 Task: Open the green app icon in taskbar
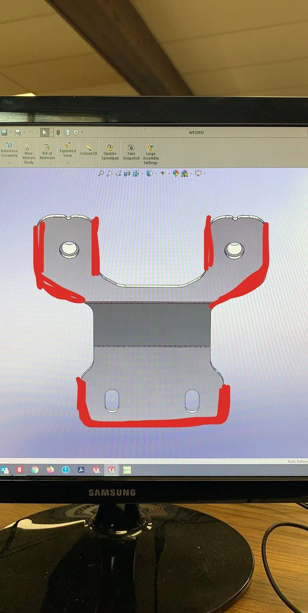click(127, 470)
